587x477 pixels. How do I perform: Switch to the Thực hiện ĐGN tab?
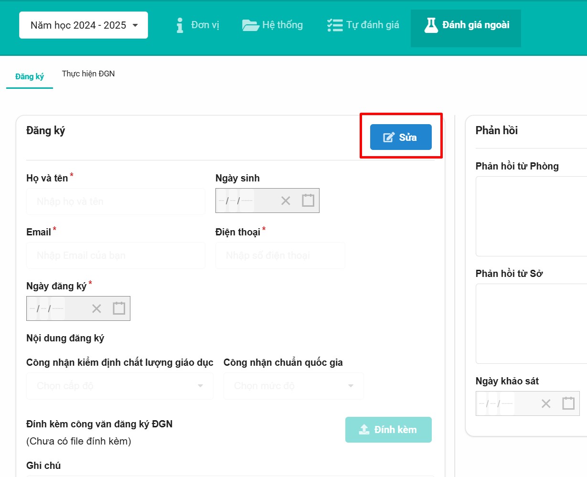click(88, 74)
